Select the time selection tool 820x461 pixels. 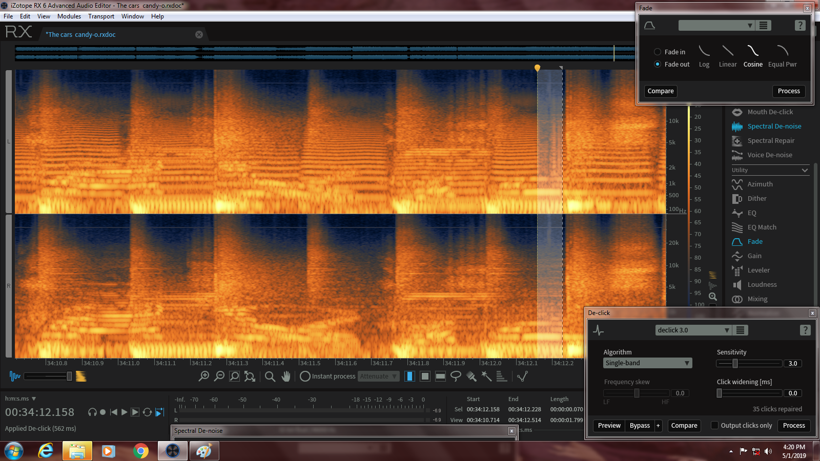click(409, 376)
